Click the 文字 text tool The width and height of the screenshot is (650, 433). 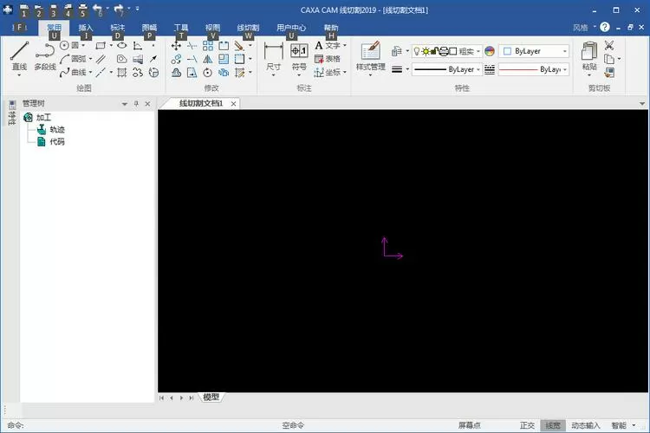[x=329, y=45]
